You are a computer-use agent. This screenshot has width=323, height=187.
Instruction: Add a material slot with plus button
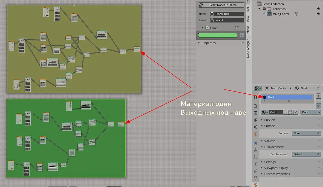pos(318,96)
